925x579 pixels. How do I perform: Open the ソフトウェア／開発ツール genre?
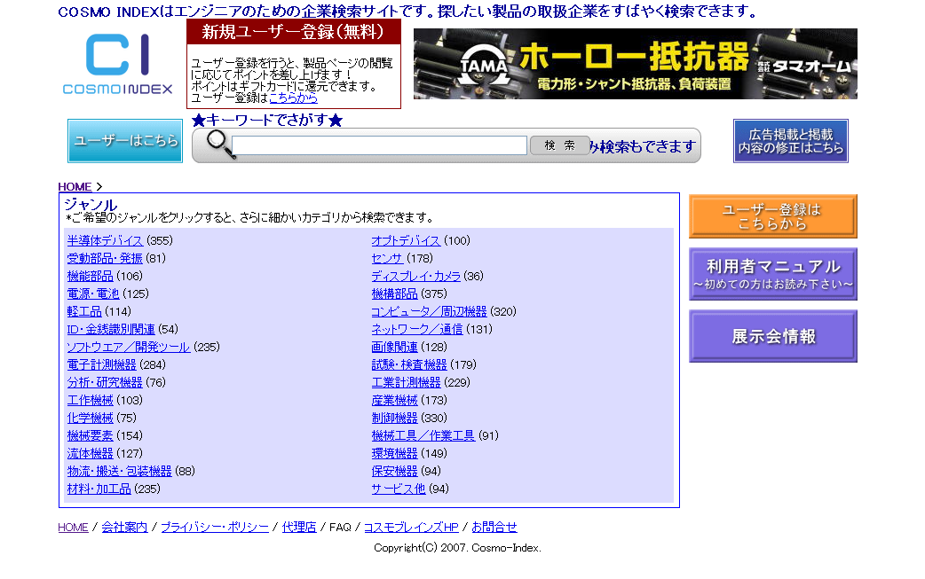128,347
